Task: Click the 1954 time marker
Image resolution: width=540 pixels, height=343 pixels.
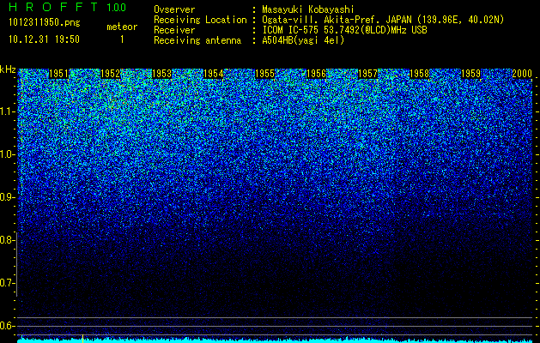Action: 214,74
